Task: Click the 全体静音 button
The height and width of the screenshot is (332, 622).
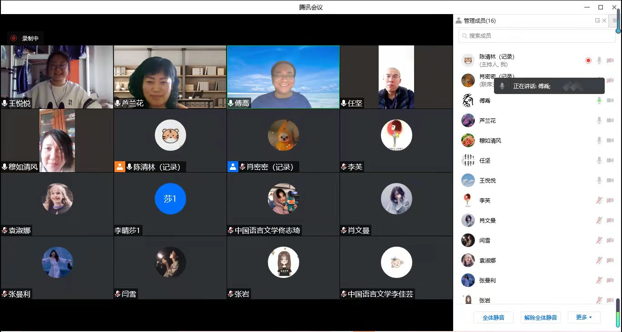Action: coord(493,317)
